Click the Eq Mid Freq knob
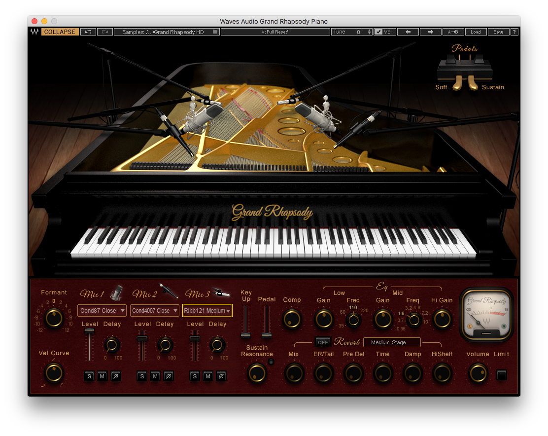 (414, 320)
